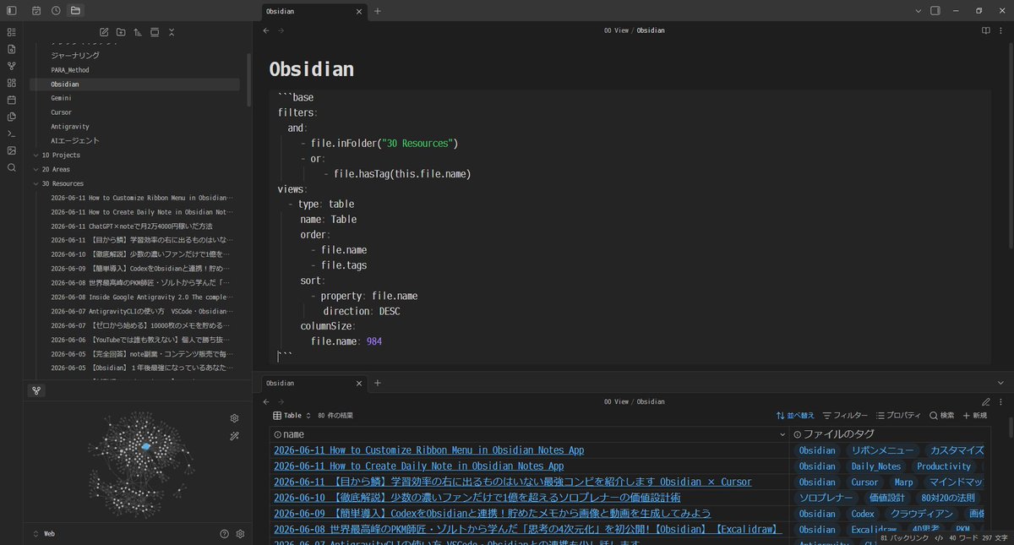This screenshot has width=1014, height=545.
Task: Open the ジャーナリング note in explorer
Action: [74, 56]
